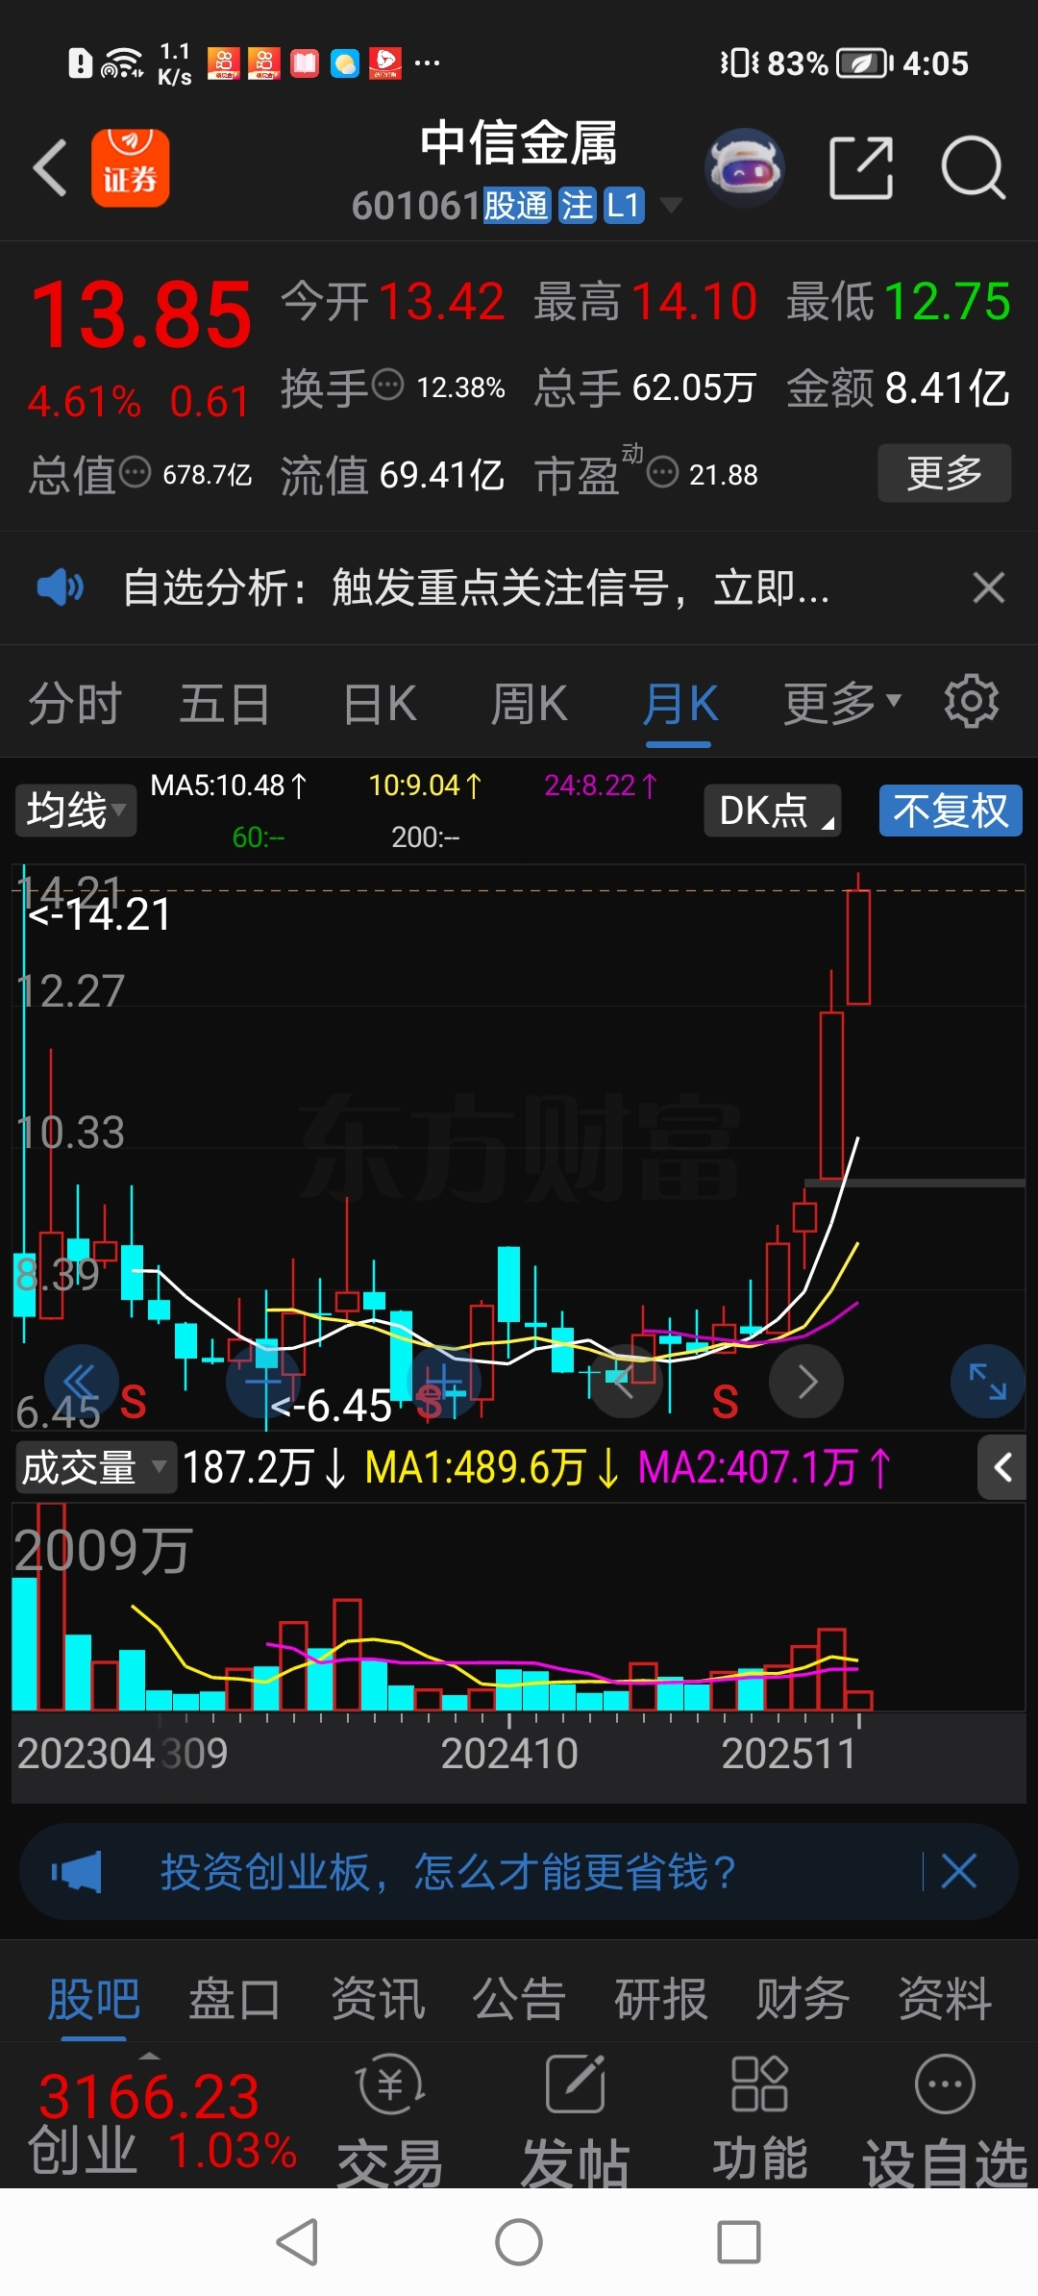Tap the Wi-Fi icon in status bar
1038x2296 pixels.
[121, 63]
